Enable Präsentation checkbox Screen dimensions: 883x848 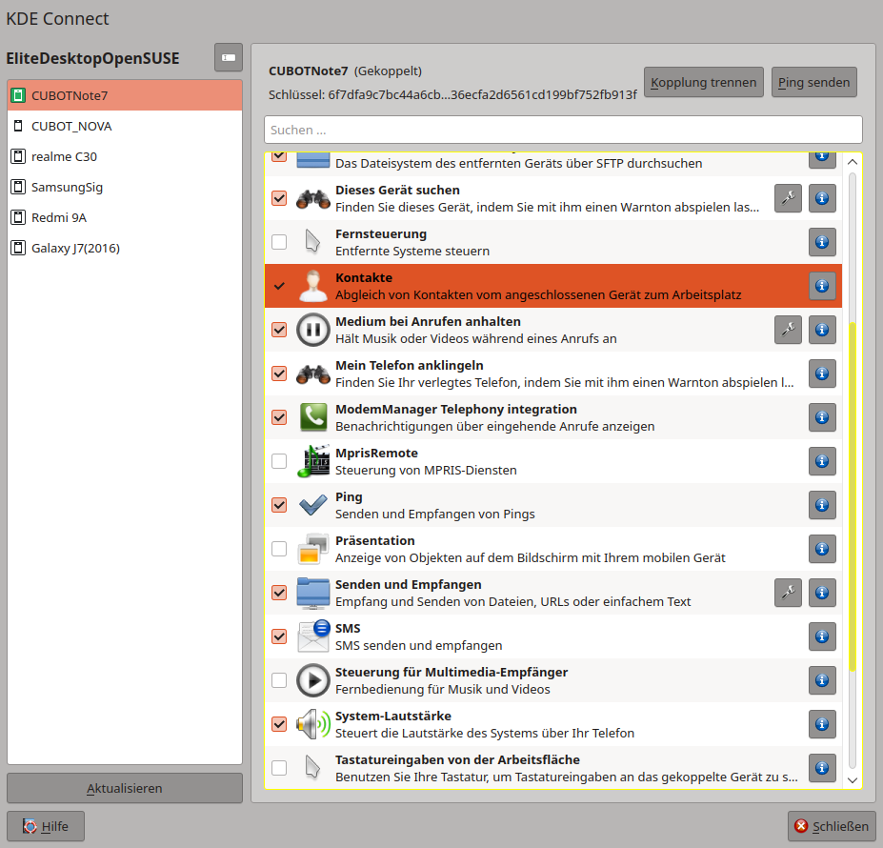click(279, 549)
